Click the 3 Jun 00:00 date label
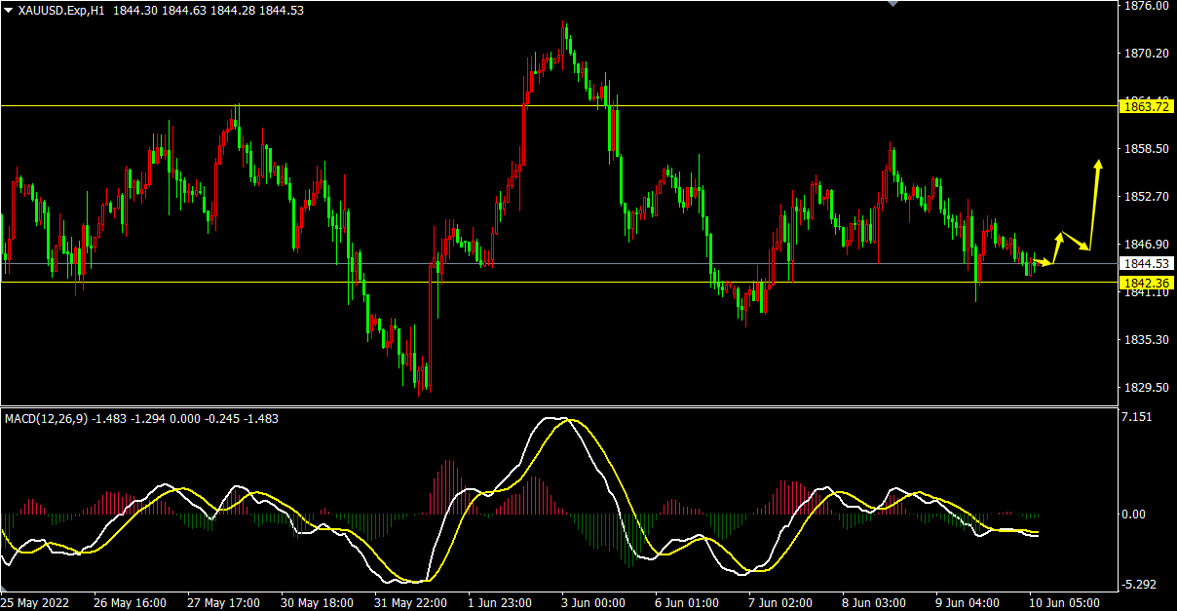The width and height of the screenshot is (1177, 611). (592, 602)
